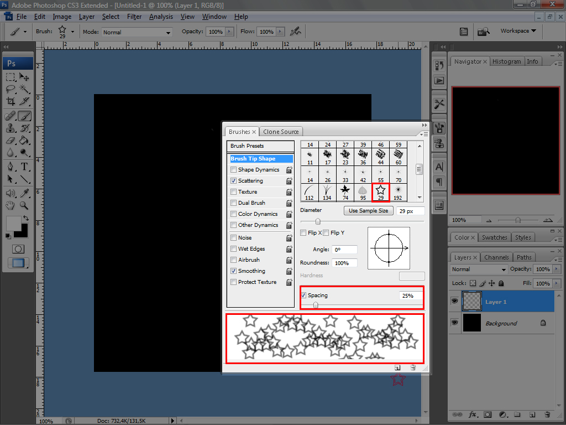Hide Layer 1 with eye icon

point(455,302)
